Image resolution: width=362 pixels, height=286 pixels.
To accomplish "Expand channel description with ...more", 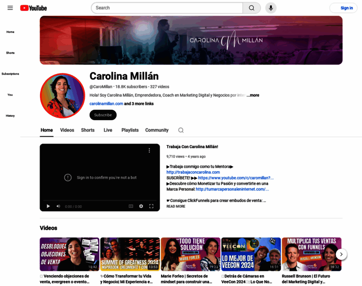I will (253, 95).
